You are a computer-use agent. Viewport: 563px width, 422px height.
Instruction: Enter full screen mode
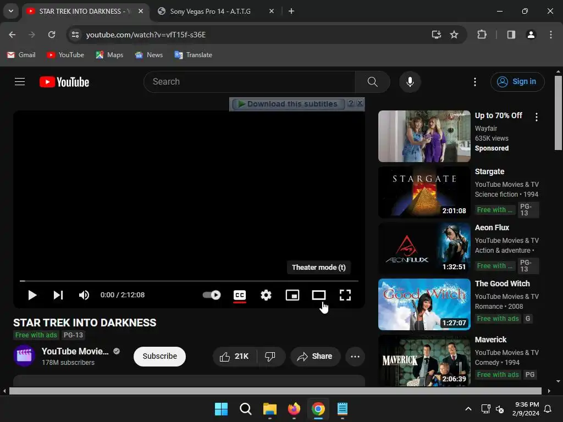point(345,295)
